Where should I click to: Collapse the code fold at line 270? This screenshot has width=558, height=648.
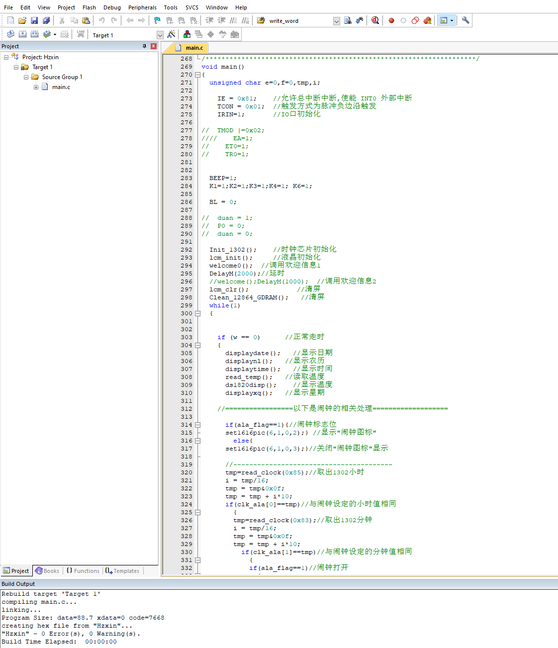(x=197, y=75)
